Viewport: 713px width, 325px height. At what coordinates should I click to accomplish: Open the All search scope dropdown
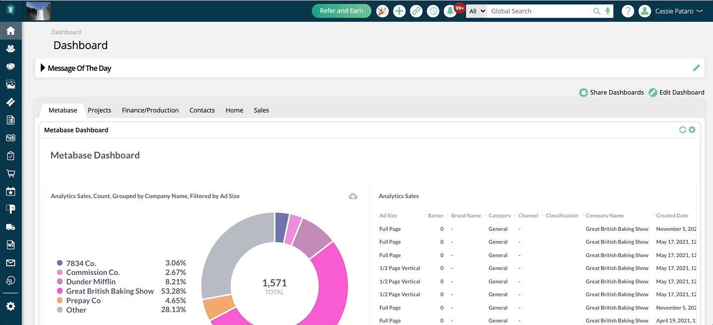[x=476, y=11]
